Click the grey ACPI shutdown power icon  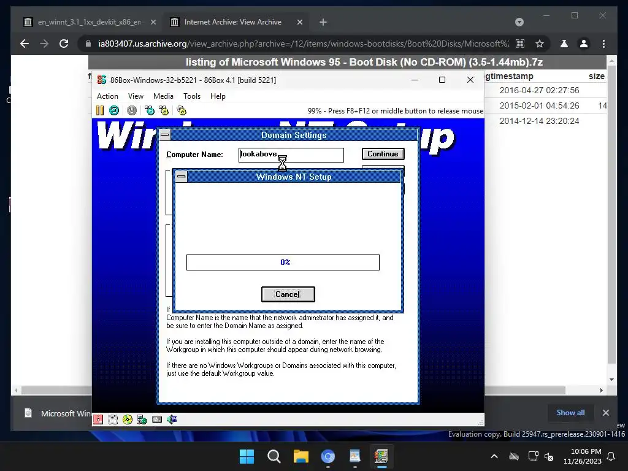tap(132, 110)
